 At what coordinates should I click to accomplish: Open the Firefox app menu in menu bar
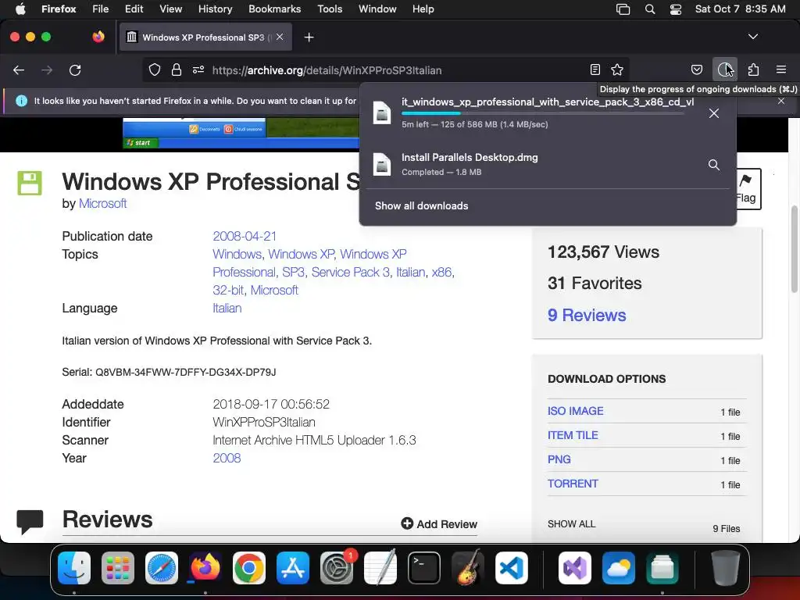(x=59, y=9)
